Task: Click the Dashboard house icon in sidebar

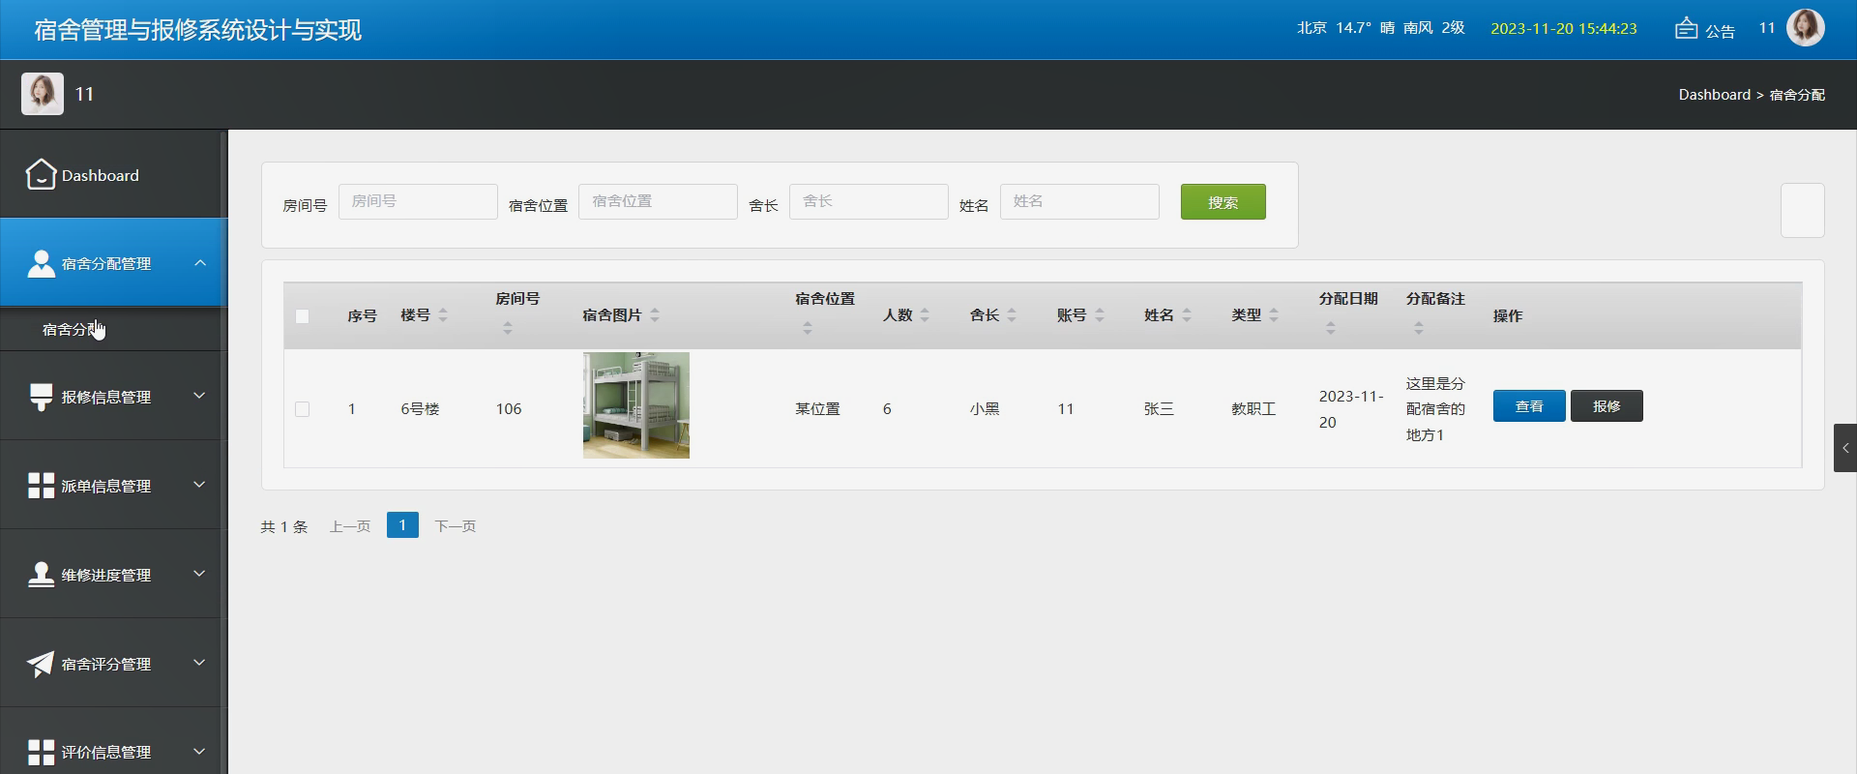Action: [41, 175]
